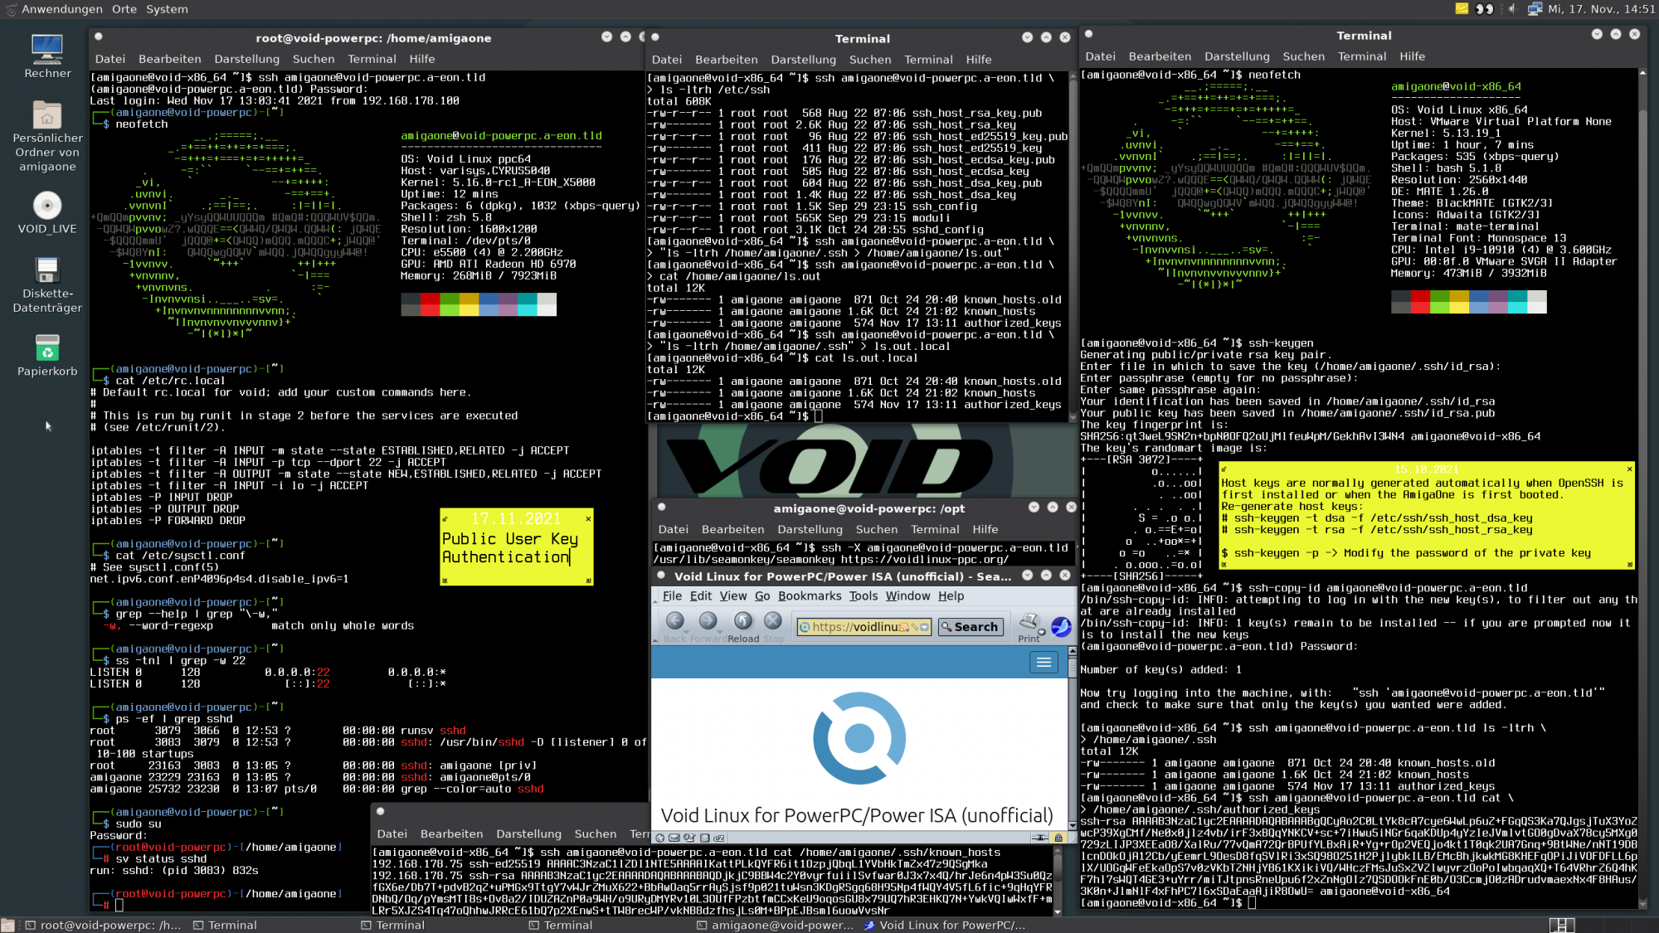Click the SeaMonkey Search button
1659x933 pixels.
point(970,627)
